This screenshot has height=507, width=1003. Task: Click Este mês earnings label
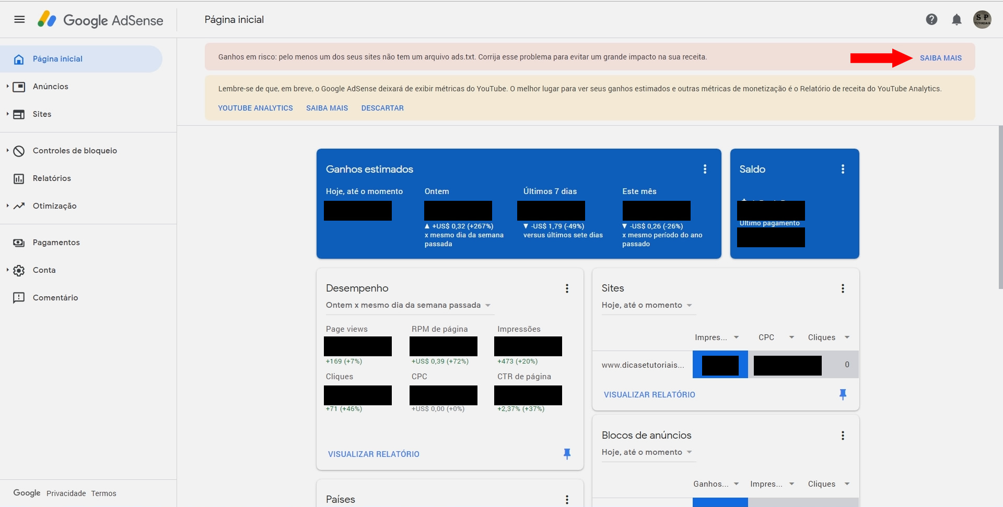(639, 191)
